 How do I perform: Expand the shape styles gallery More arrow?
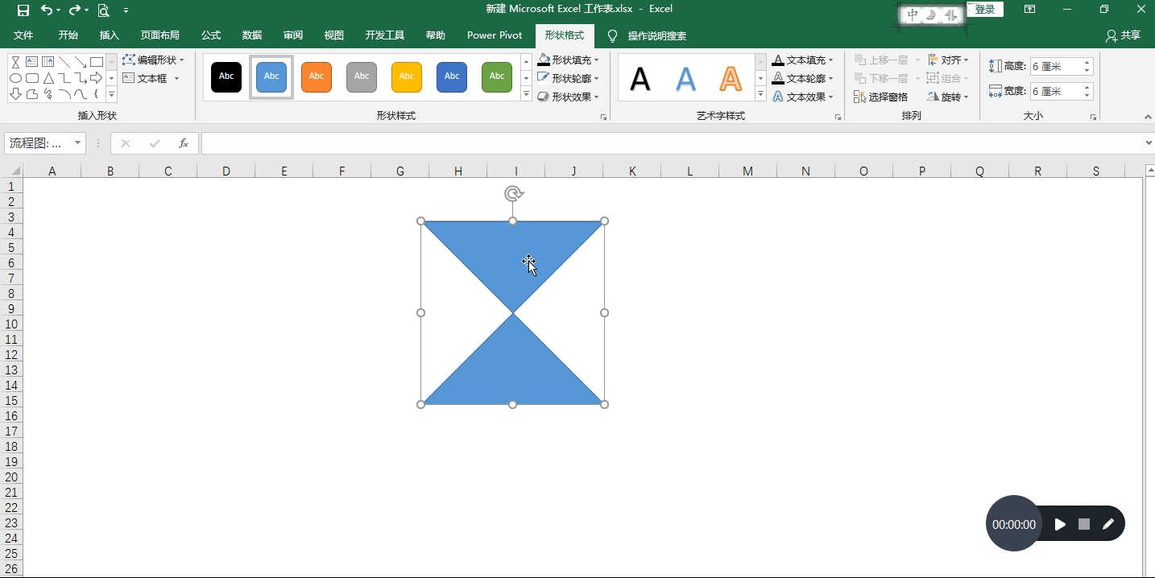click(x=526, y=94)
